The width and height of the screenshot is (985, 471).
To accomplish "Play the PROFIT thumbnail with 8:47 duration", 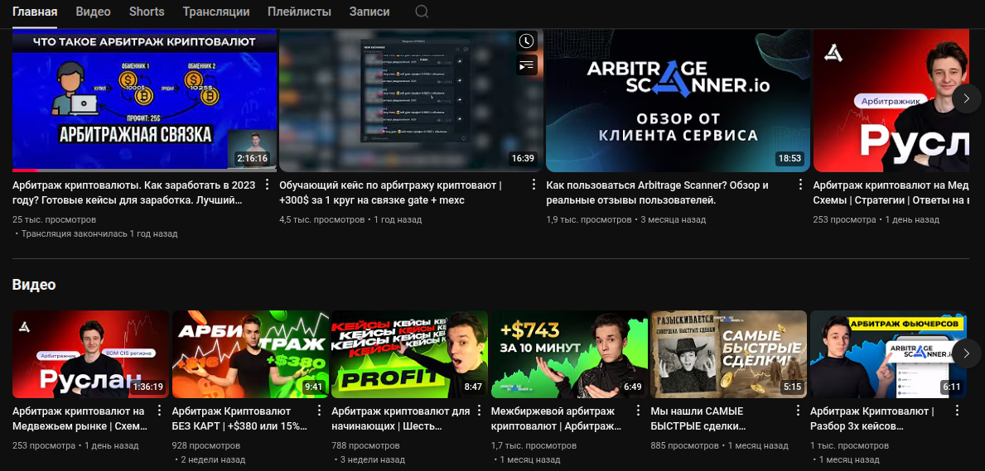I will pyautogui.click(x=409, y=354).
